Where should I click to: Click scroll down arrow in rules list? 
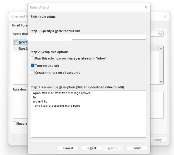161,82
